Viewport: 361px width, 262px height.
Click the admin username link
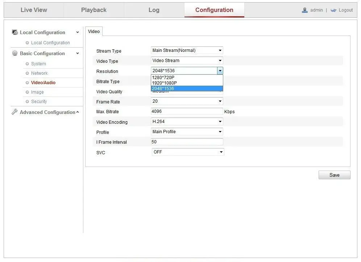[316, 10]
